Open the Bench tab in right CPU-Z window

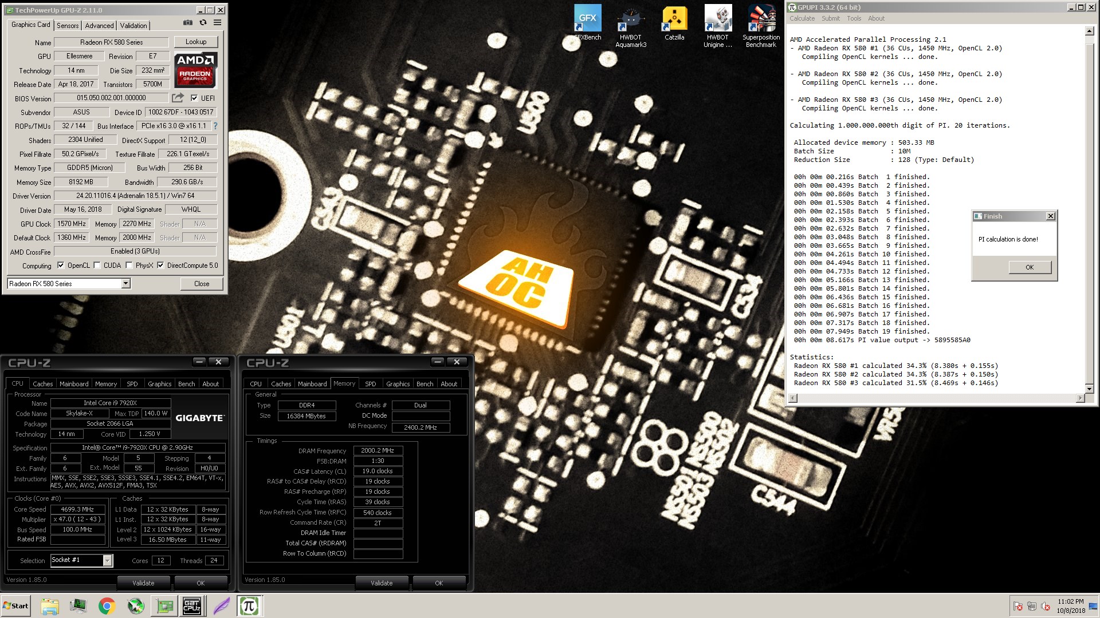click(425, 384)
